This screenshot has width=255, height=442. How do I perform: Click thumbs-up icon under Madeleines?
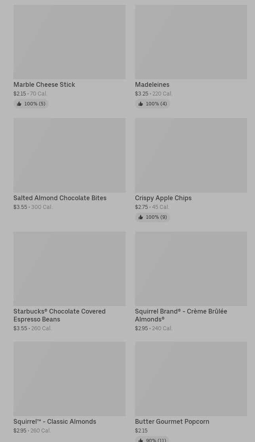click(x=141, y=104)
